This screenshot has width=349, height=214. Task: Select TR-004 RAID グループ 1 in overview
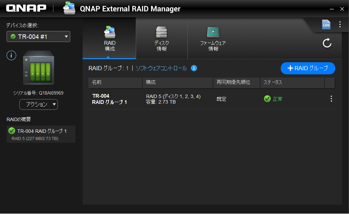pos(41,134)
